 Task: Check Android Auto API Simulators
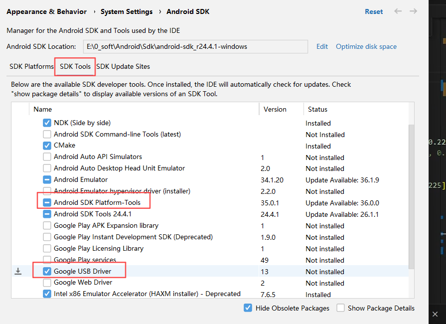[x=47, y=157]
